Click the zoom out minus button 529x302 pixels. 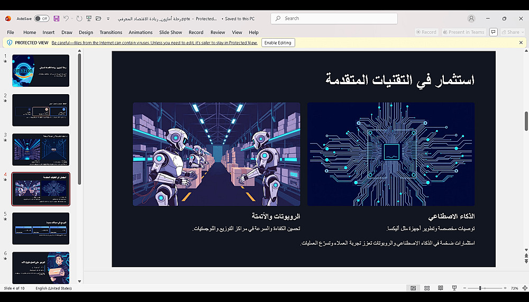464,288
